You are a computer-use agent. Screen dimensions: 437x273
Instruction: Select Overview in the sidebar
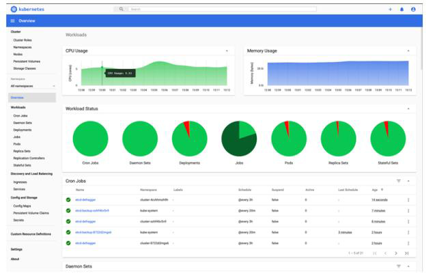32,98
